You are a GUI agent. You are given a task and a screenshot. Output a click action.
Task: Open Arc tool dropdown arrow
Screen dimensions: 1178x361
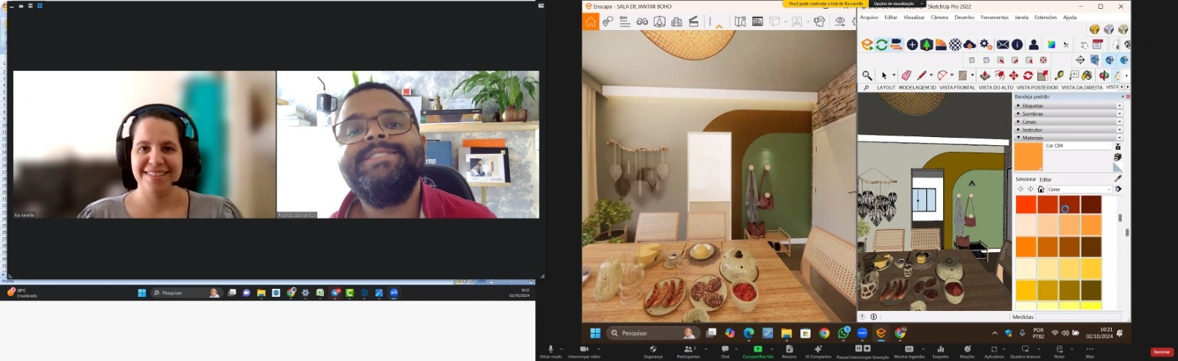pyautogui.click(x=951, y=75)
